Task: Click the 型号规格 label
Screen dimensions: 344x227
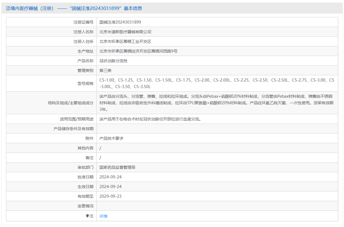Action: (85, 83)
